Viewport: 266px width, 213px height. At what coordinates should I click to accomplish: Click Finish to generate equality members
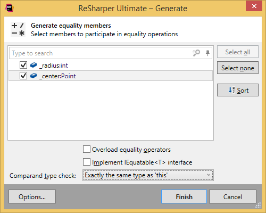tap(184, 196)
